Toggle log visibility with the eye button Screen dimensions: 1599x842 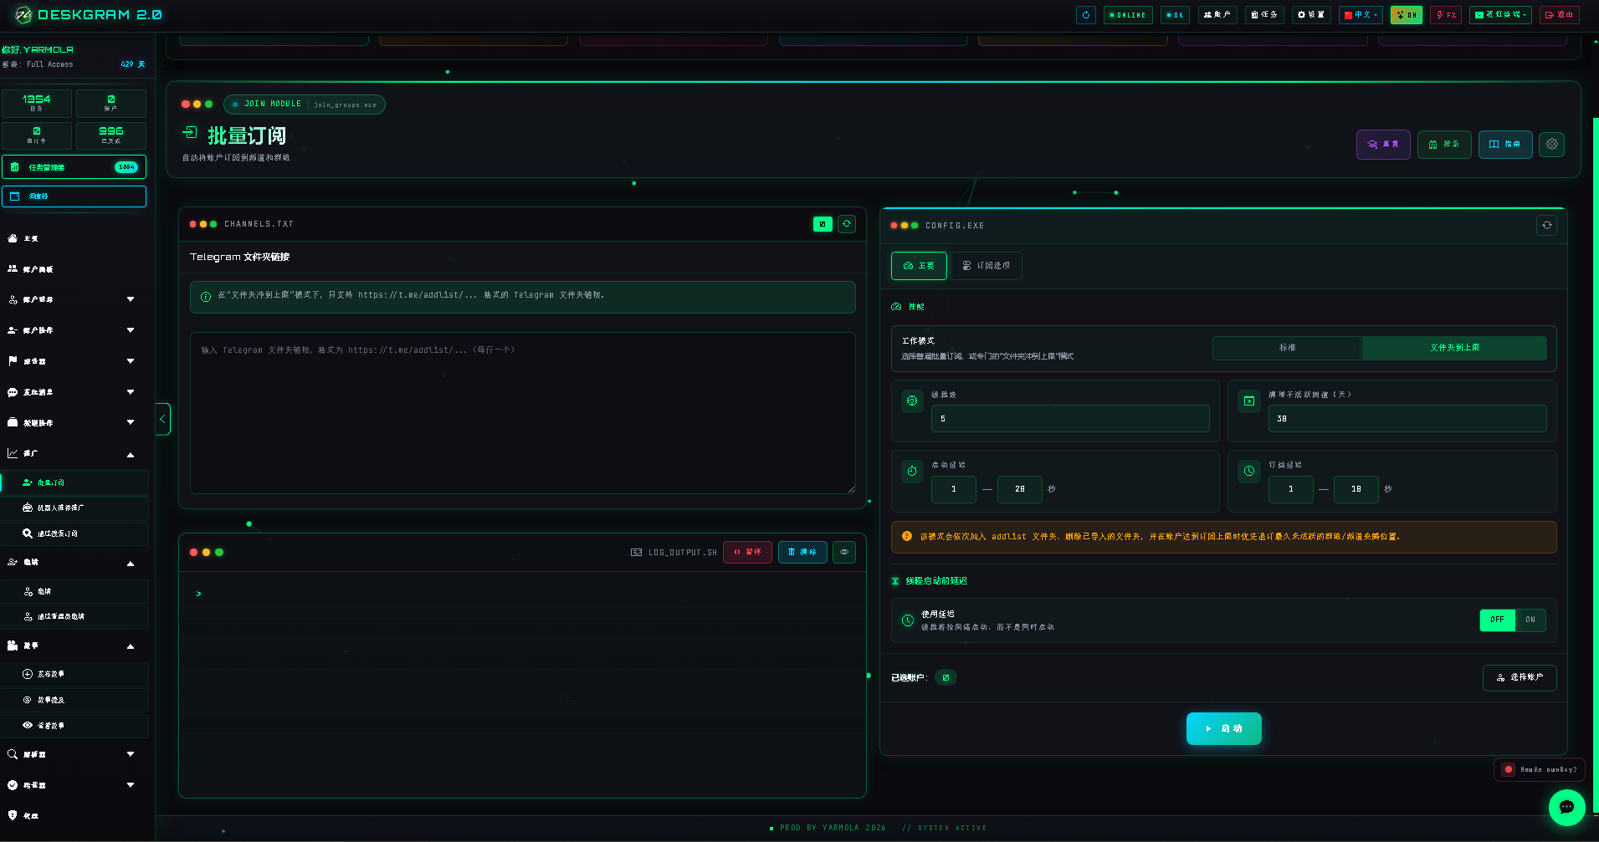pyautogui.click(x=844, y=552)
